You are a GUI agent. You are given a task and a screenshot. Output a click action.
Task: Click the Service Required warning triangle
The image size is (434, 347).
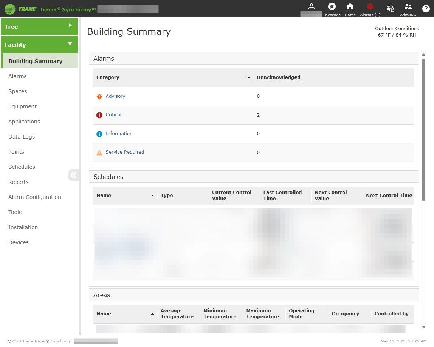click(99, 152)
